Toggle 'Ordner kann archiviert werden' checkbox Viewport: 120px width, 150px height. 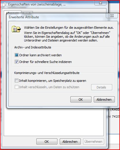(x=16, y=55)
